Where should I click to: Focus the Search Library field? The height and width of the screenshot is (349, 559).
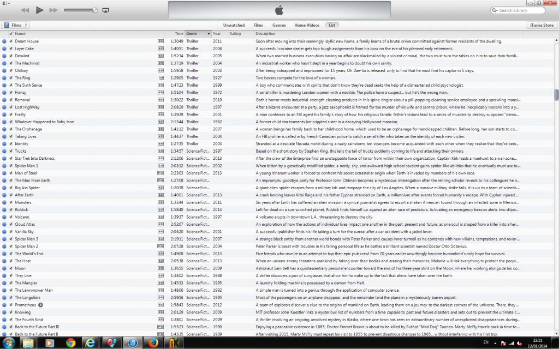(518, 10)
